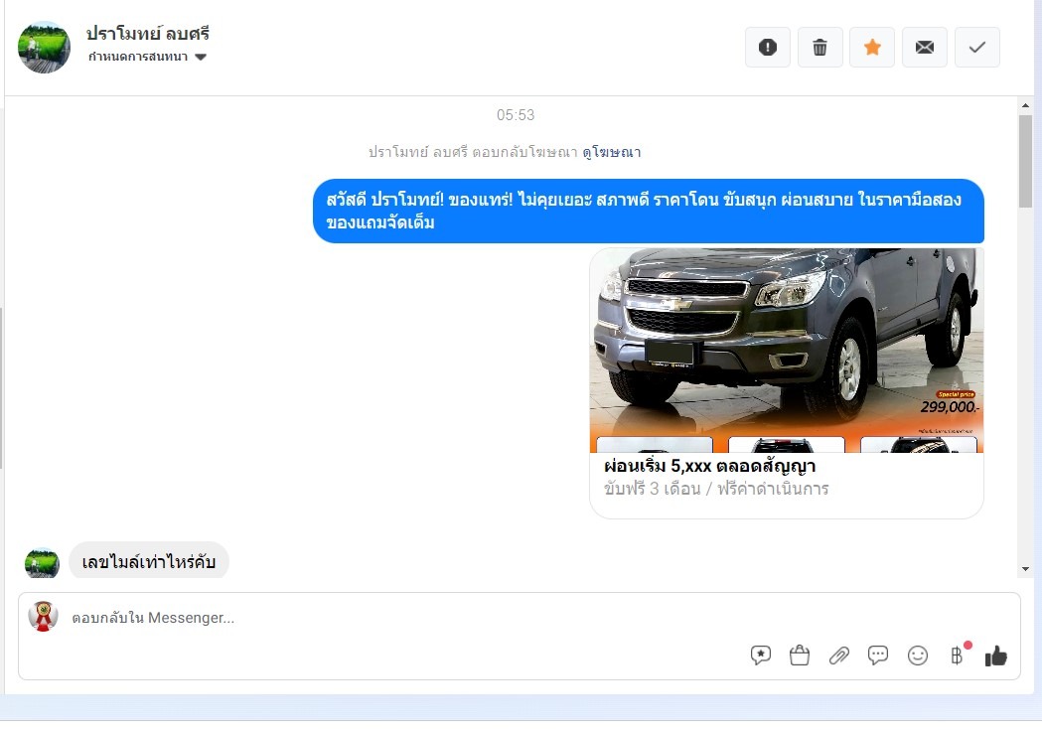Mark conversation unread via envelope icon
Viewport: 1042px width, 730px height.
coord(925,47)
